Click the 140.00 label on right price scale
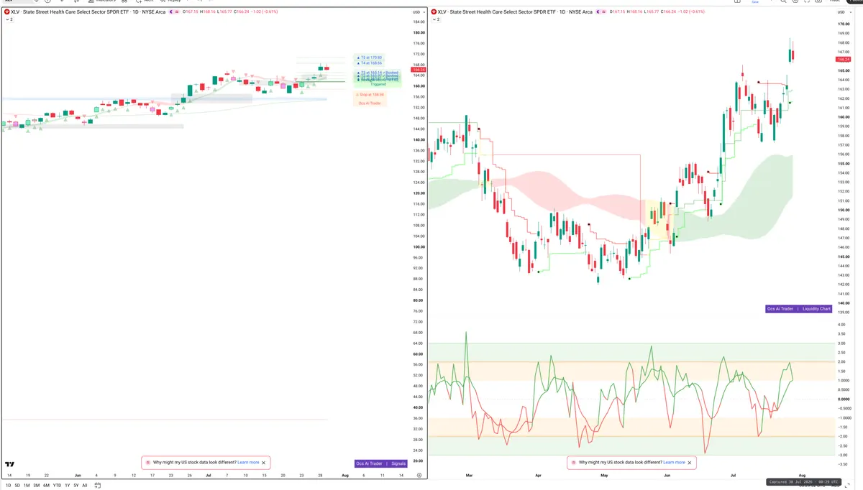The image size is (863, 490). click(x=844, y=303)
